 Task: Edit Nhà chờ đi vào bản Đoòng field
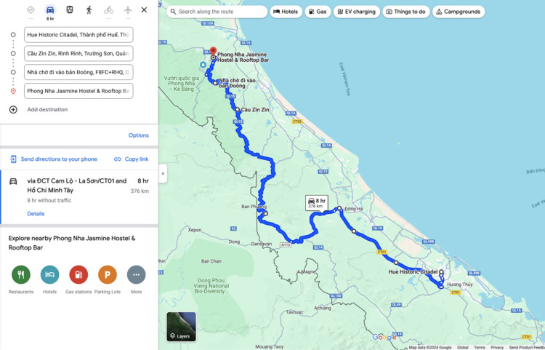[78, 72]
